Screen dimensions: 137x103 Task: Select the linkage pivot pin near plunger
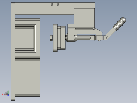click(x=93, y=38)
